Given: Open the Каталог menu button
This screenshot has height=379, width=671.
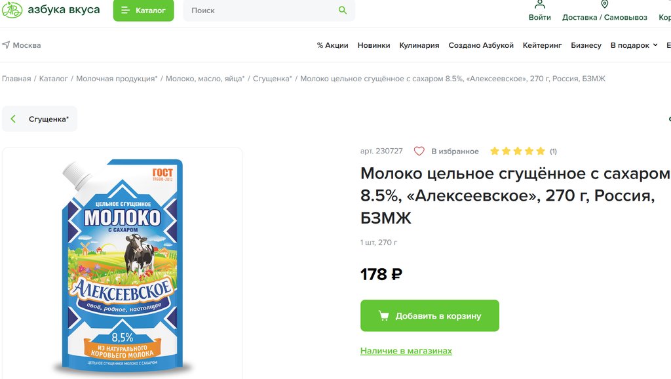Looking at the screenshot, I should (144, 10).
